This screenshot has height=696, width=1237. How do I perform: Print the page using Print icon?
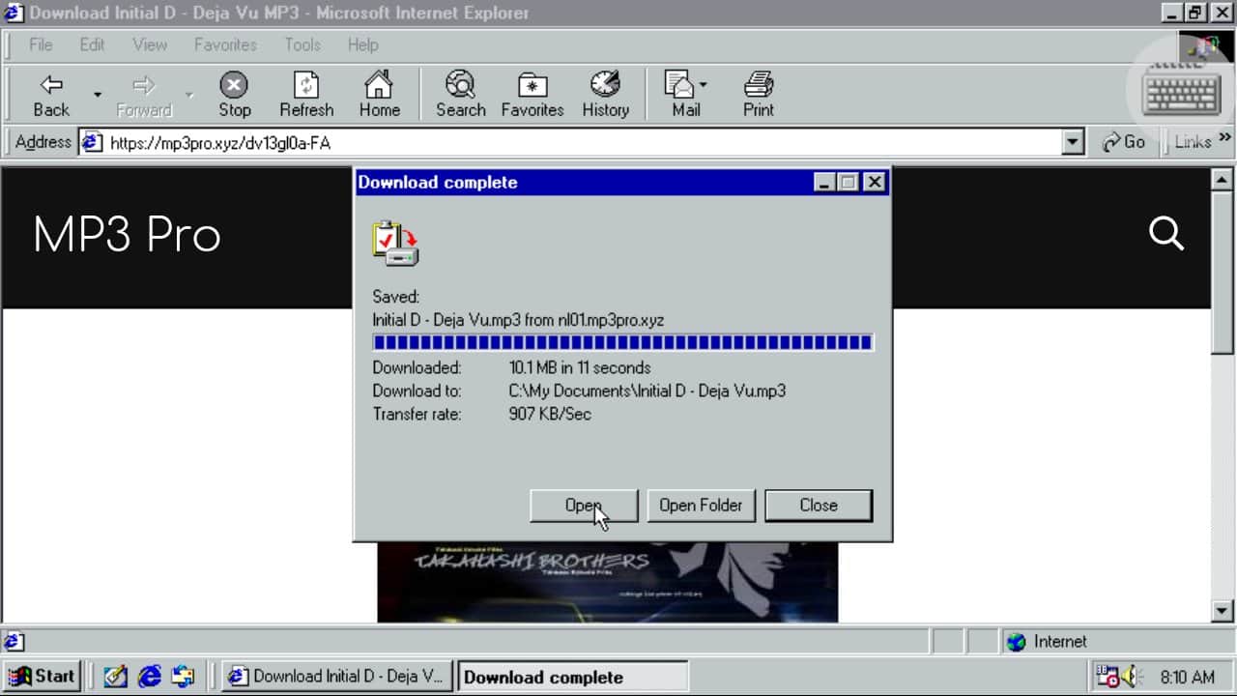click(x=758, y=95)
